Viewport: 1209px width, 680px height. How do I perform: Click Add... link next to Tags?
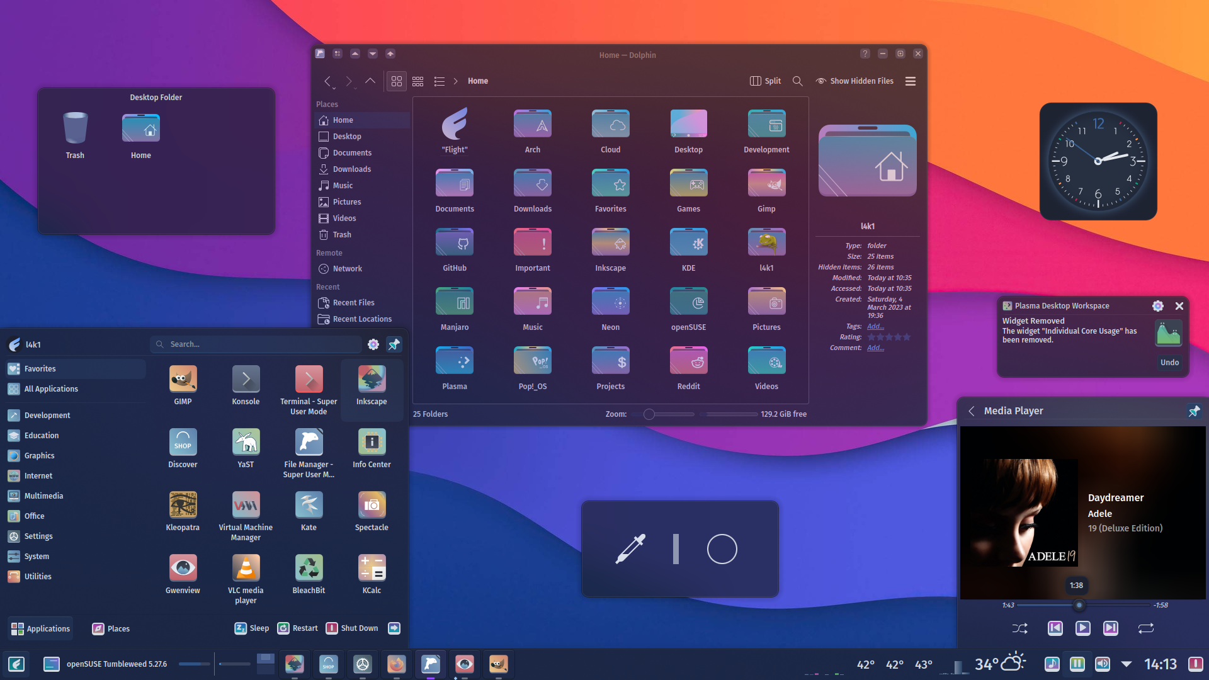pos(875,326)
